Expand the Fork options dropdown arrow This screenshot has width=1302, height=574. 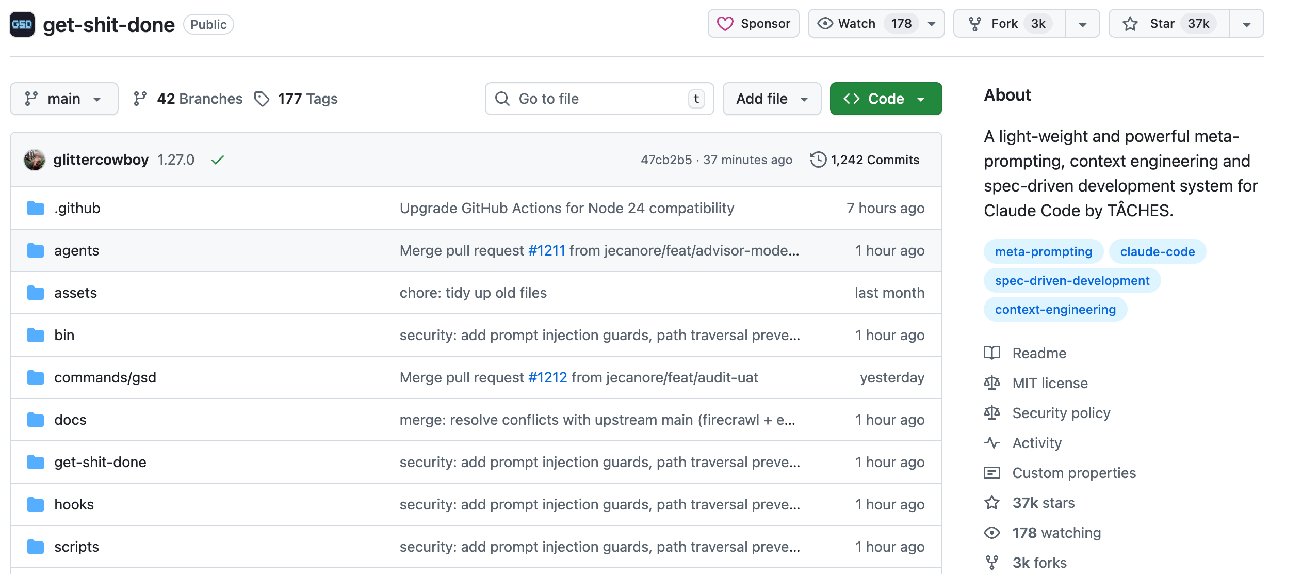[x=1083, y=24]
